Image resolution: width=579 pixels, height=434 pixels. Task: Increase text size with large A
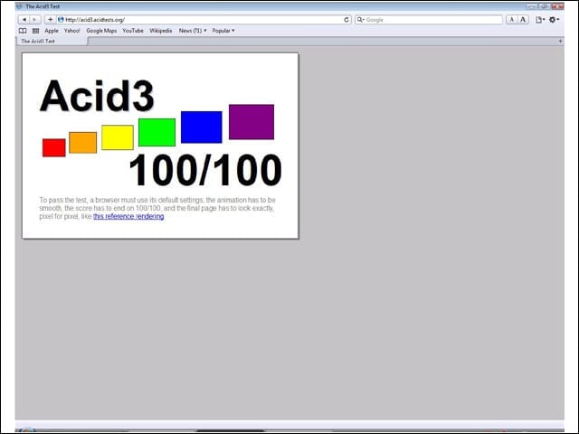[523, 20]
